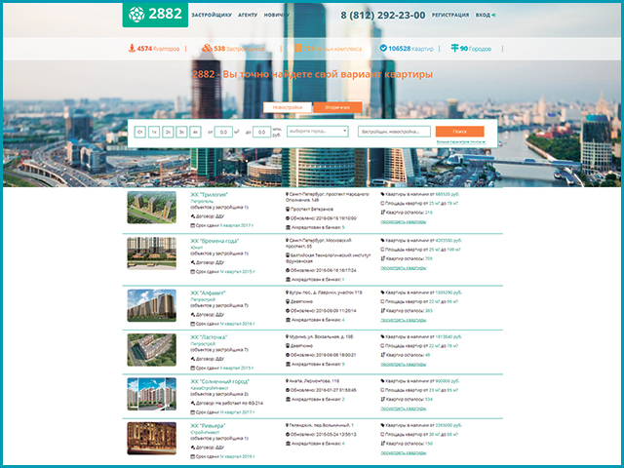View apartments link for ЖК Времена года
Viewport: 624px width, 468px height.
coord(404,268)
